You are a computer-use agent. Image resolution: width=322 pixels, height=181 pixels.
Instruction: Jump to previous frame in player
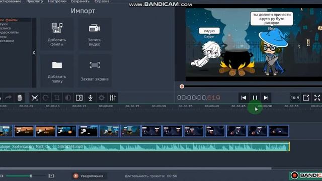244,98
